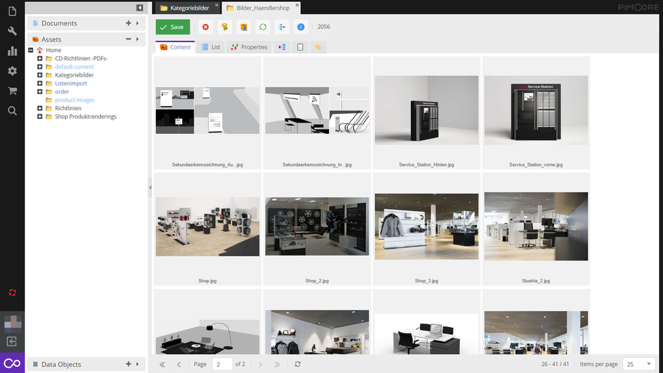Click the blue info icon

tap(301, 27)
